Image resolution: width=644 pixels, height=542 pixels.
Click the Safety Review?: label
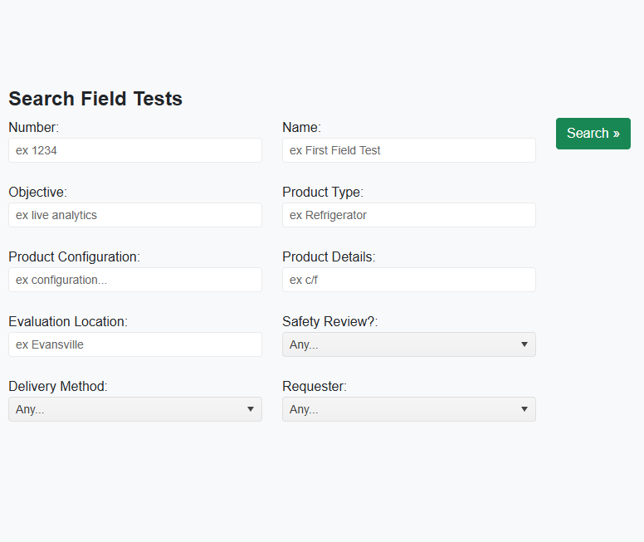coord(329,322)
